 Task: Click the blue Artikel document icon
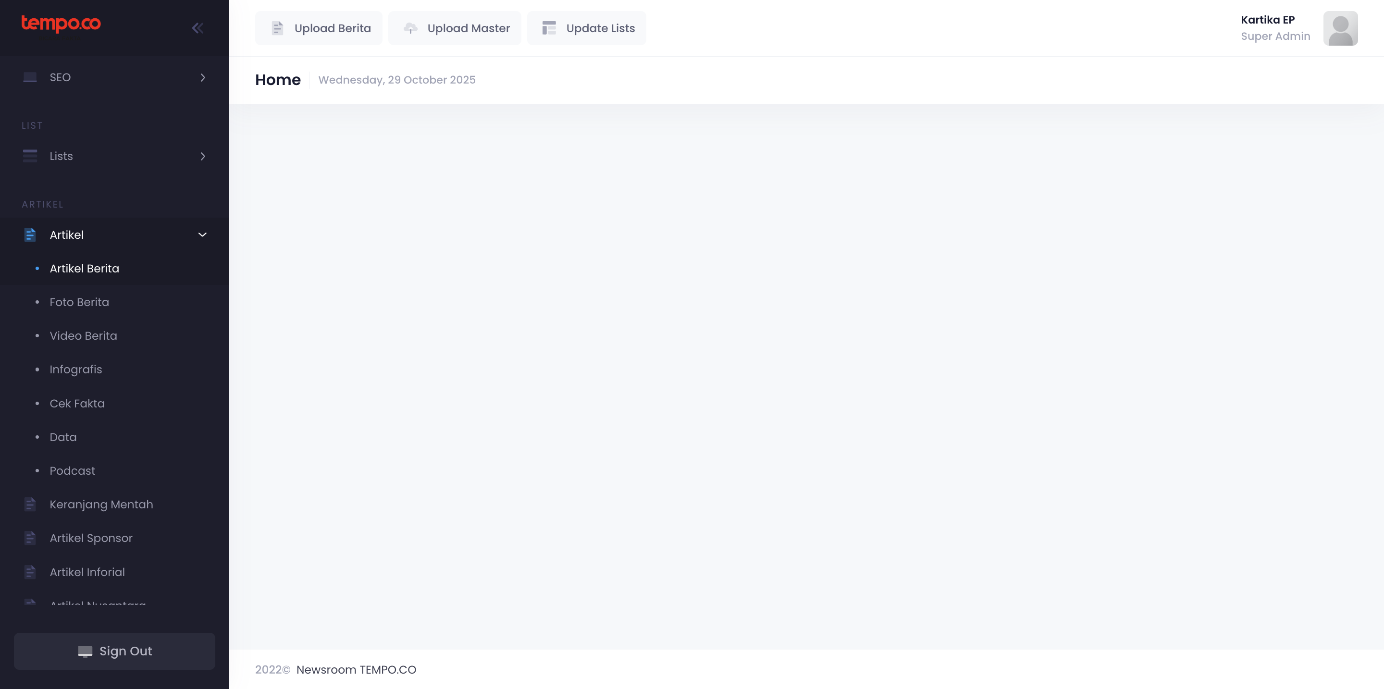click(30, 234)
